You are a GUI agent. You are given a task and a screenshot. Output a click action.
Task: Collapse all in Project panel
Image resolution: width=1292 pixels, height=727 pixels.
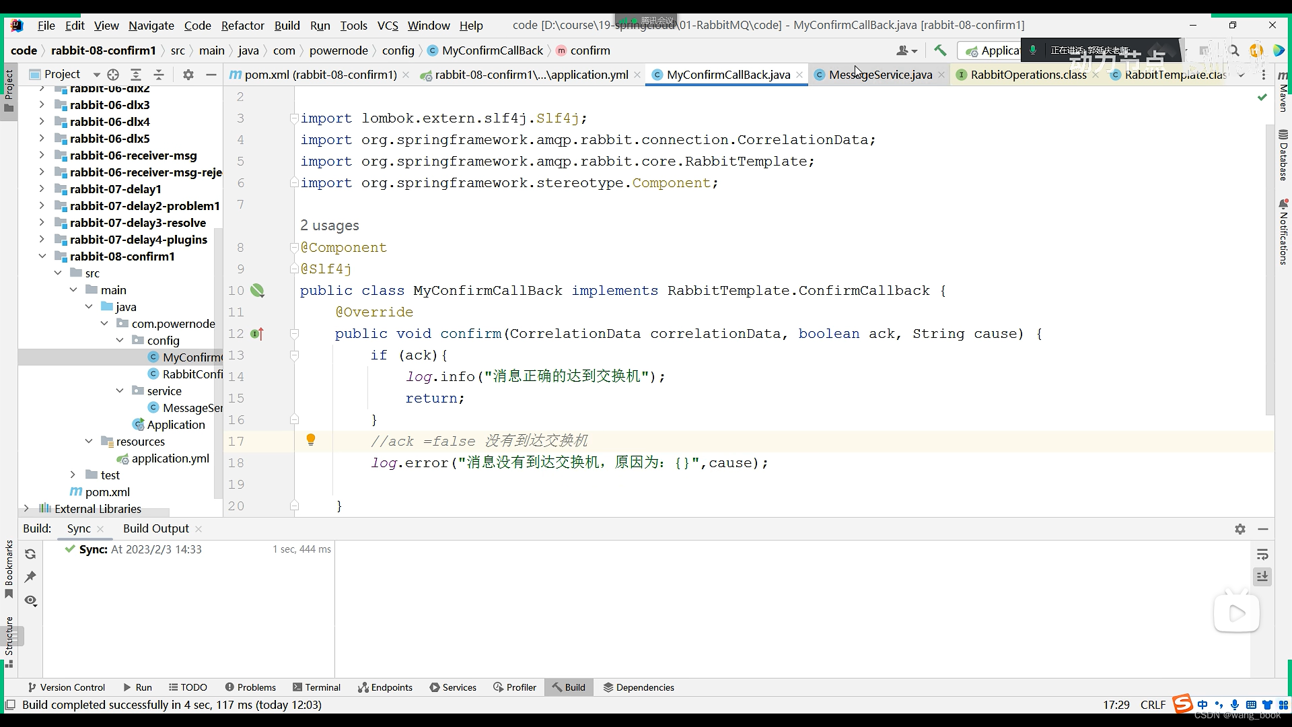click(159, 75)
